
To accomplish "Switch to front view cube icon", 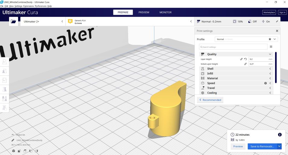I will 19,151.
